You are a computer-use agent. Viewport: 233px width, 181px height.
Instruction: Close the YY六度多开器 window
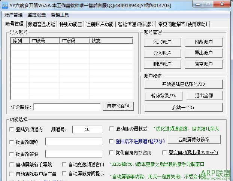click(222, 4)
